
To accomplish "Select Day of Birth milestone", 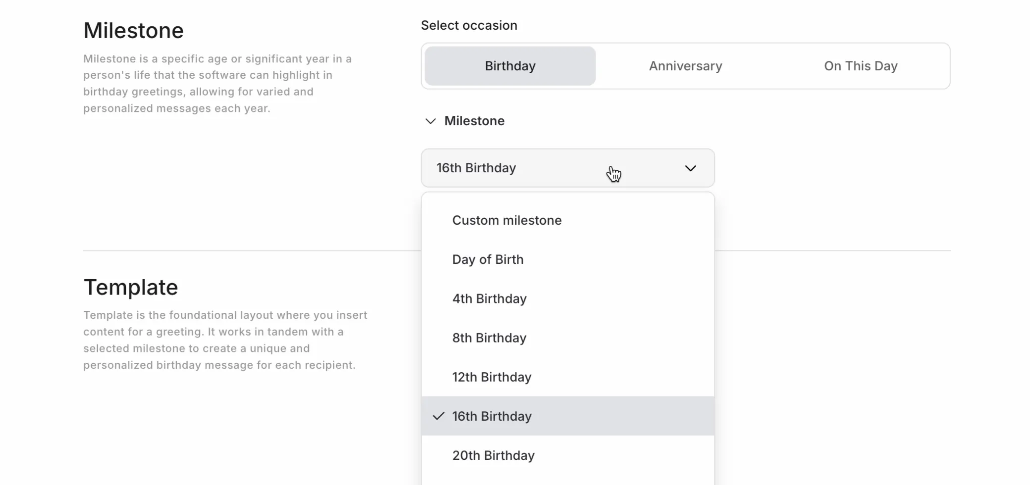I will point(488,259).
